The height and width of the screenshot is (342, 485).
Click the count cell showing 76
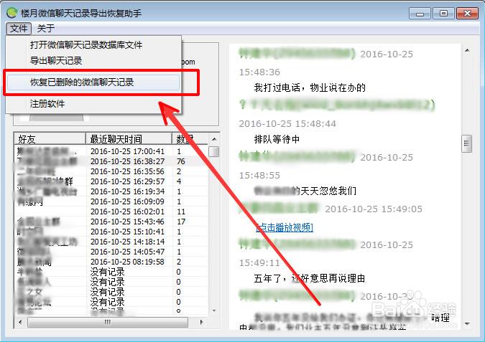click(180, 161)
